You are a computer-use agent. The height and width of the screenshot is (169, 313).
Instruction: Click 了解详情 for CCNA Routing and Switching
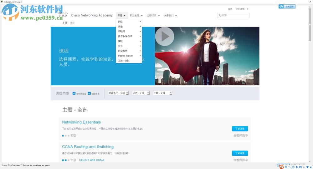click(x=240, y=153)
